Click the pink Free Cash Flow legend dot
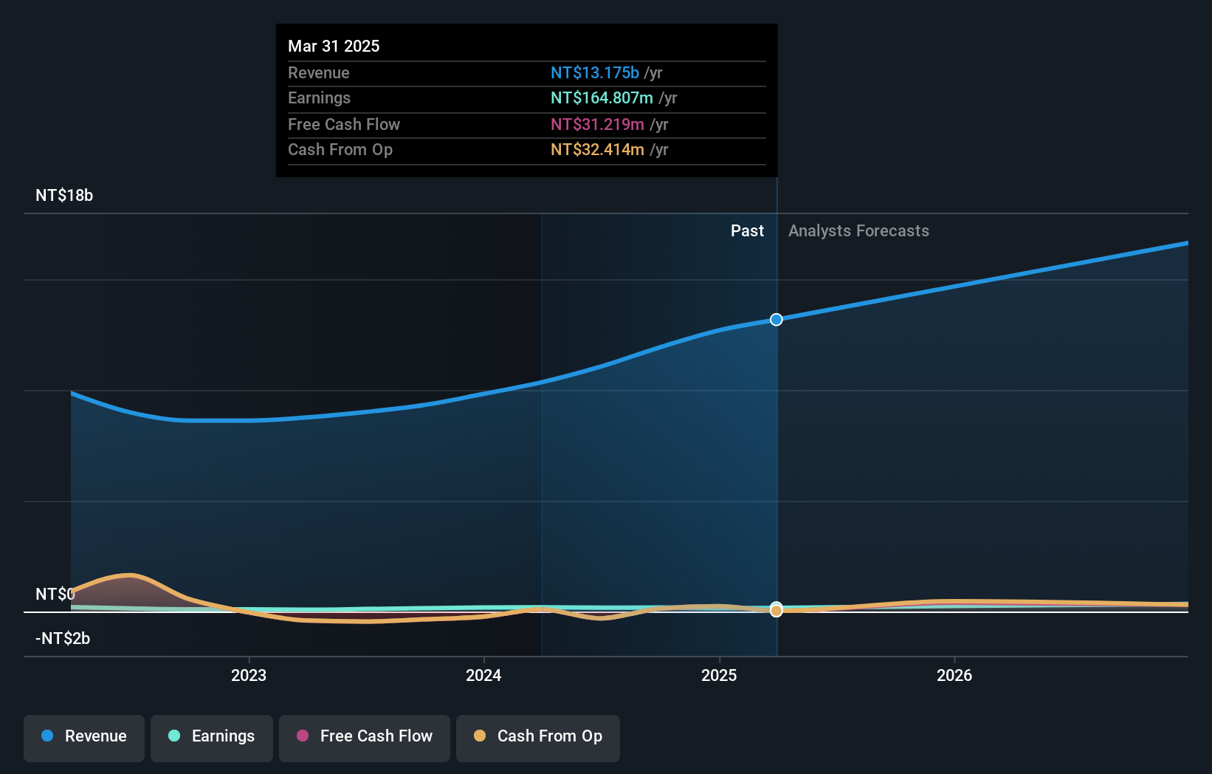Image resolution: width=1212 pixels, height=774 pixels. click(x=303, y=736)
